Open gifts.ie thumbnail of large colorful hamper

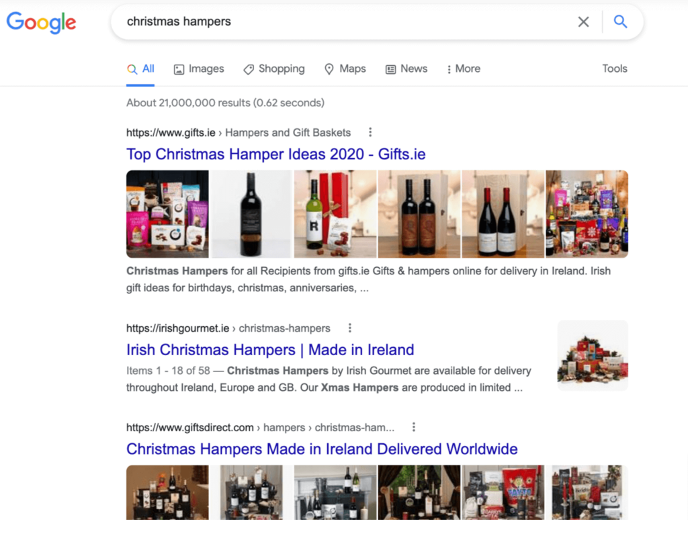click(x=587, y=214)
